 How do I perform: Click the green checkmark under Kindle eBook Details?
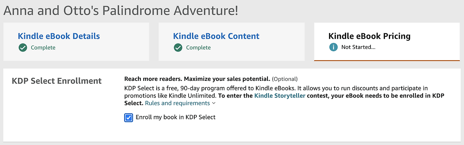(23, 47)
